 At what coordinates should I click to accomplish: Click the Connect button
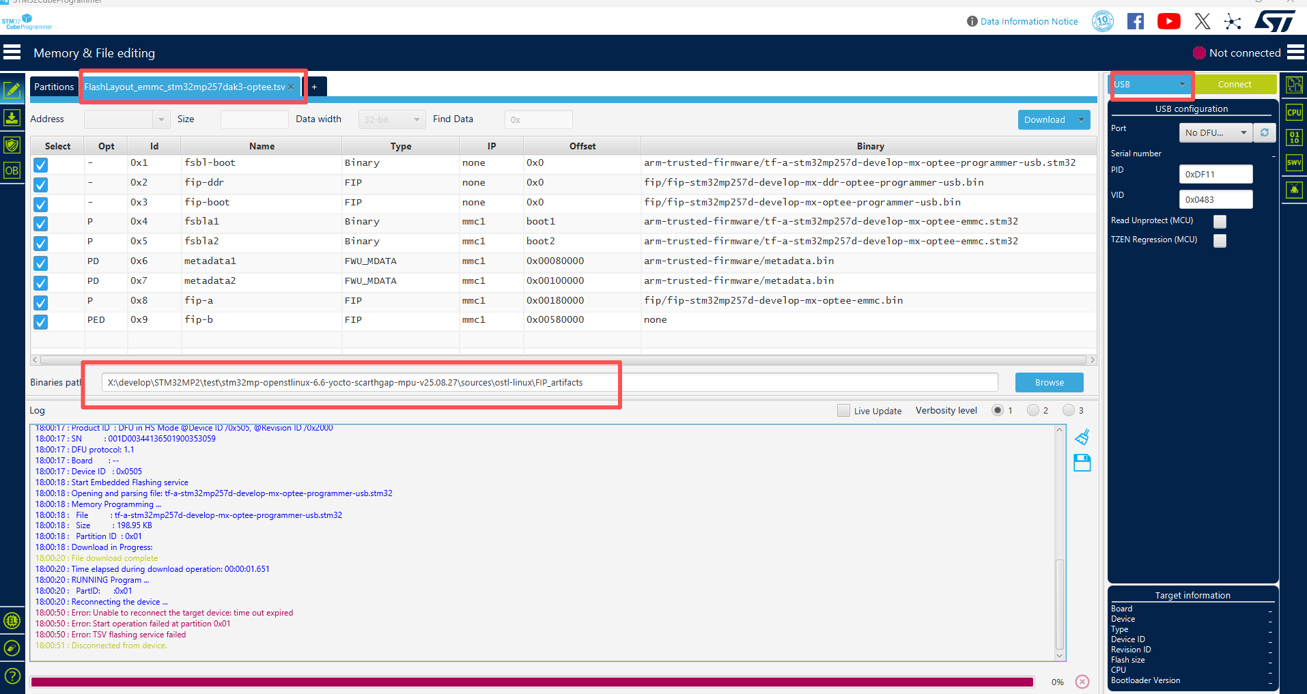click(x=1235, y=84)
